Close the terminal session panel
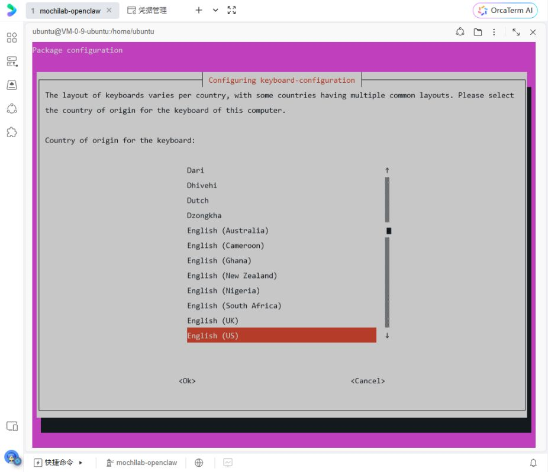This screenshot has height=472, width=548. [x=533, y=32]
